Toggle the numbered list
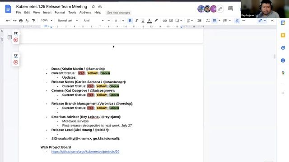Screen dimensions: 289x162 pos(225,21)
